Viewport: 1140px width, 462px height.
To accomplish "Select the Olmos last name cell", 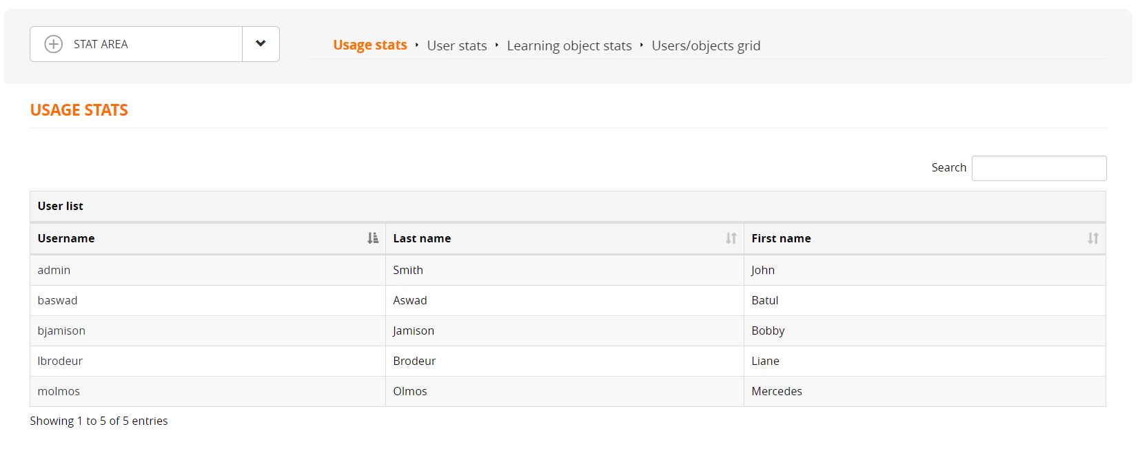I will [x=564, y=391].
